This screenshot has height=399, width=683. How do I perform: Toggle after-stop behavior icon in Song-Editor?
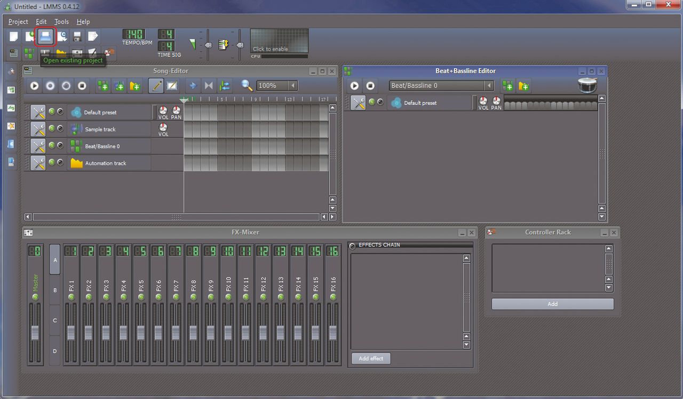(225, 85)
